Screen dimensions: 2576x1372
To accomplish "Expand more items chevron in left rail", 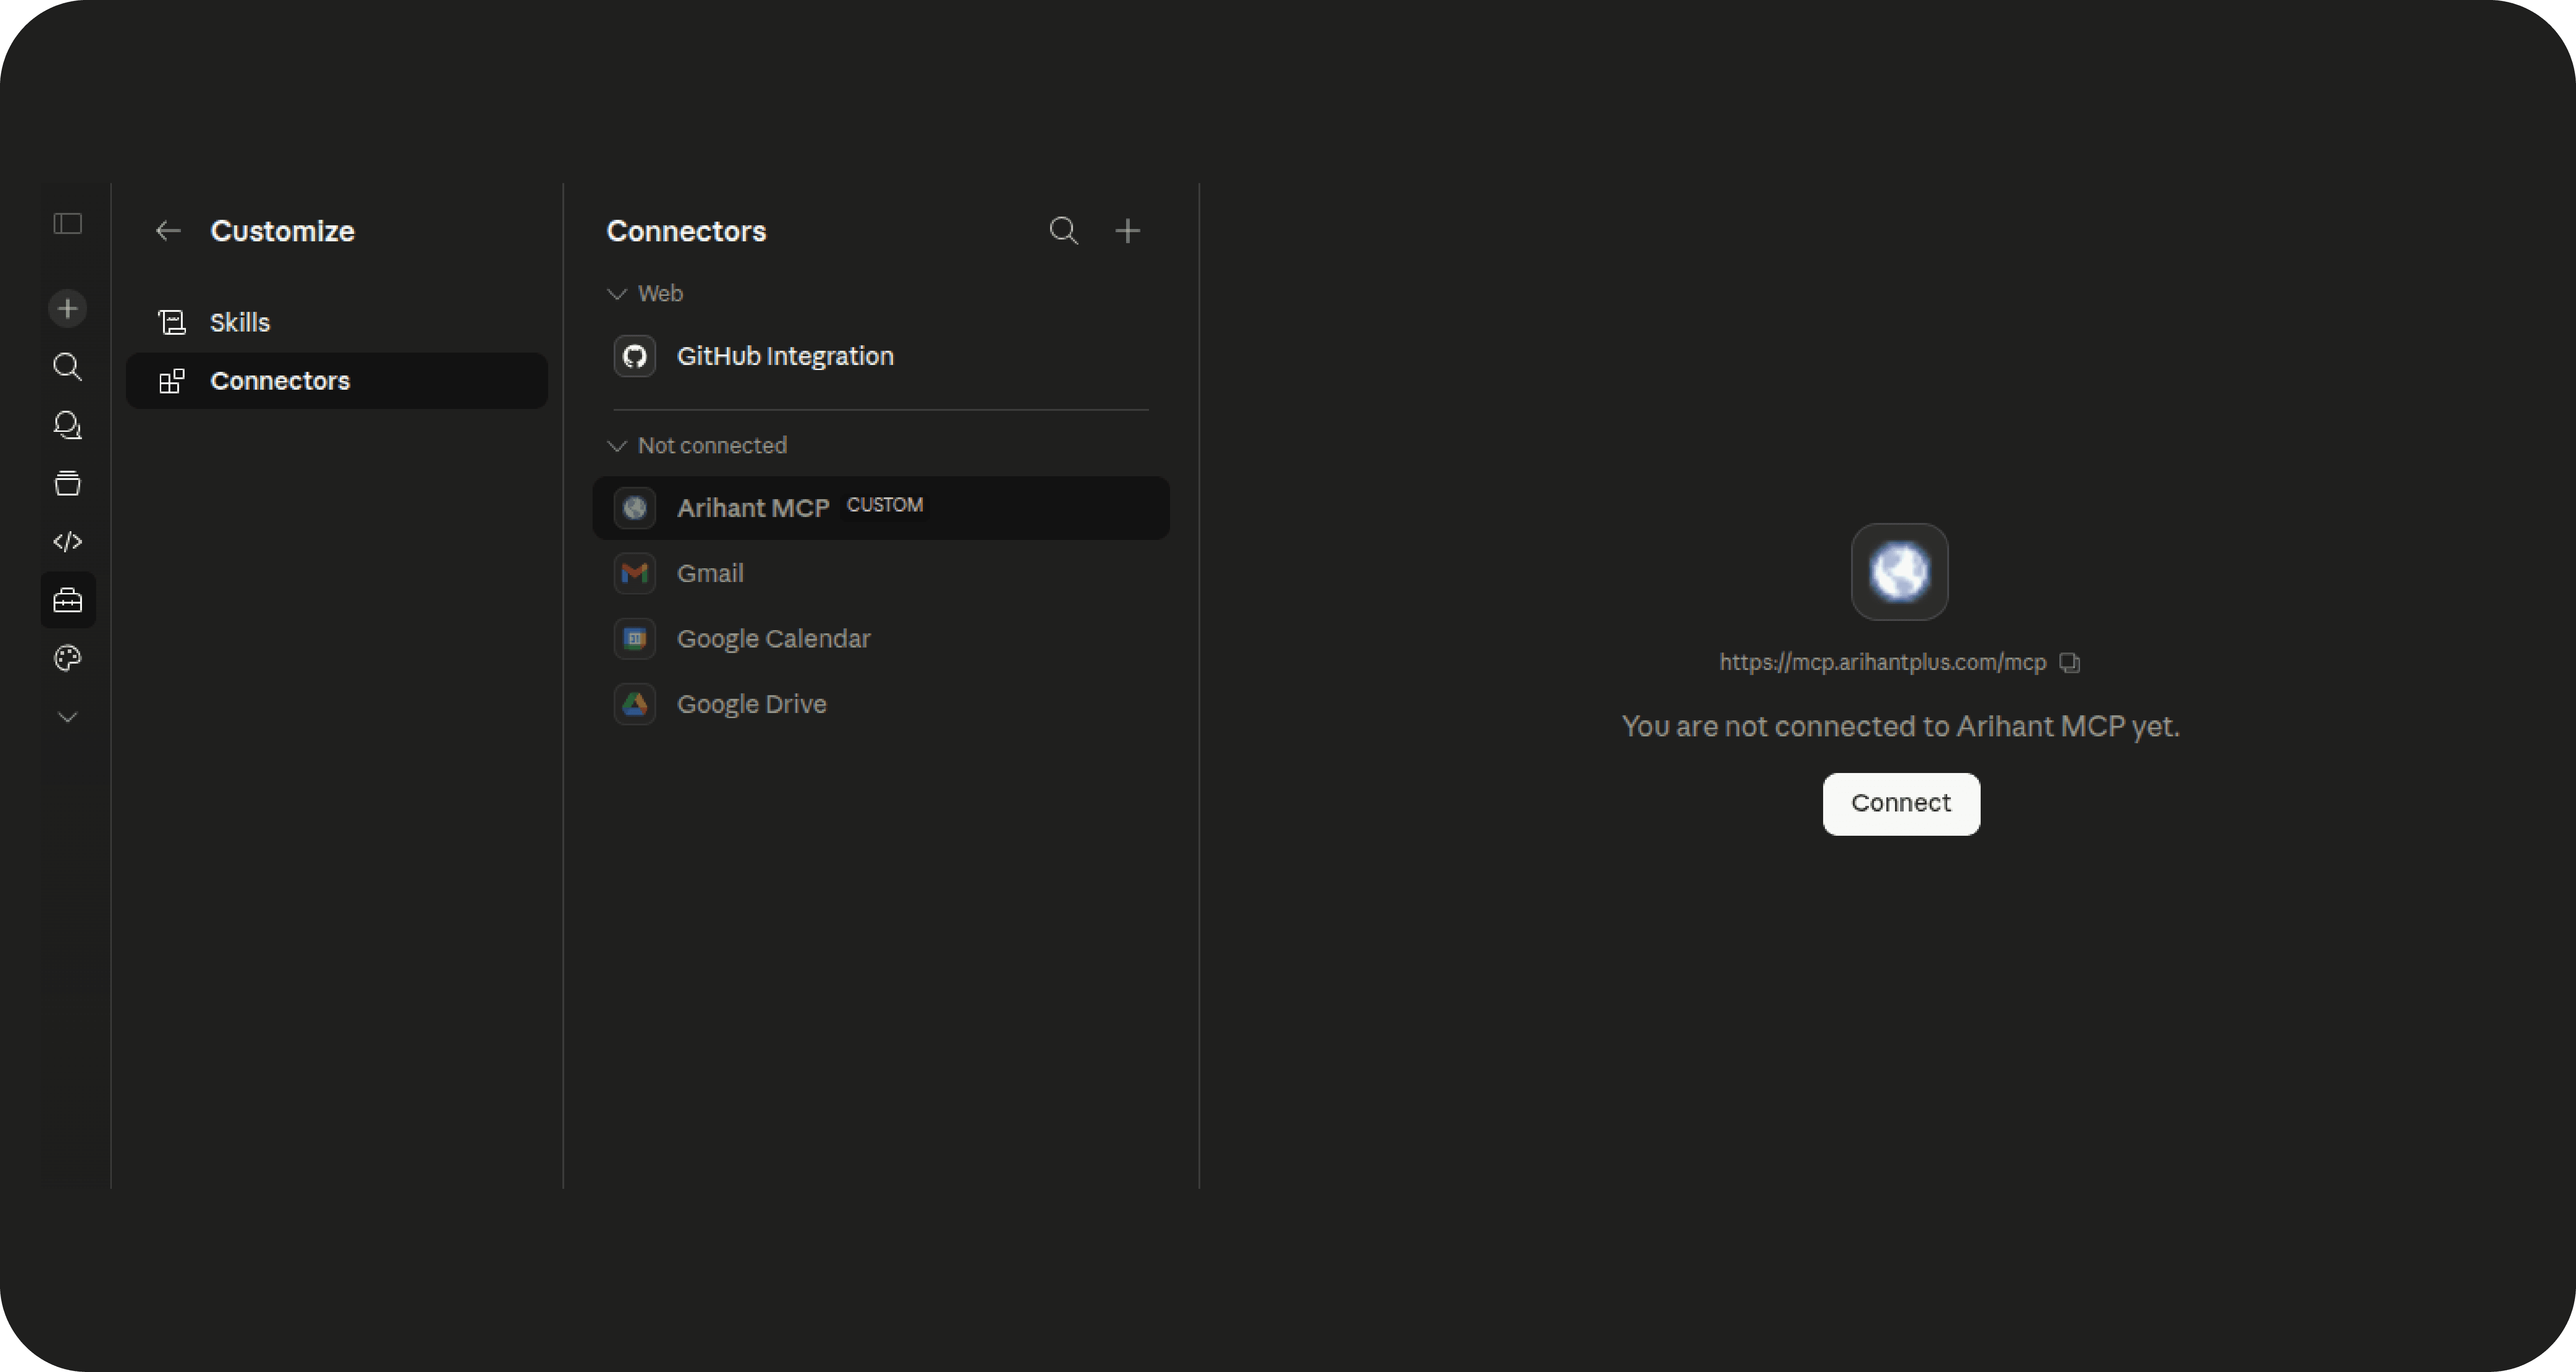I will (x=67, y=717).
